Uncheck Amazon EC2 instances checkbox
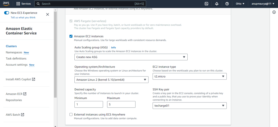Image resolution: width=278 pixels, height=127 pixels. (71, 36)
